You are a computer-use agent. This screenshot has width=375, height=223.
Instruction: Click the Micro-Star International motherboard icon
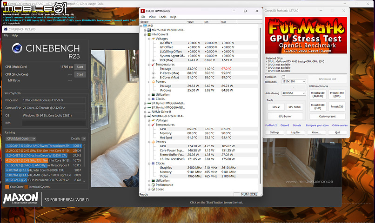(149, 30)
